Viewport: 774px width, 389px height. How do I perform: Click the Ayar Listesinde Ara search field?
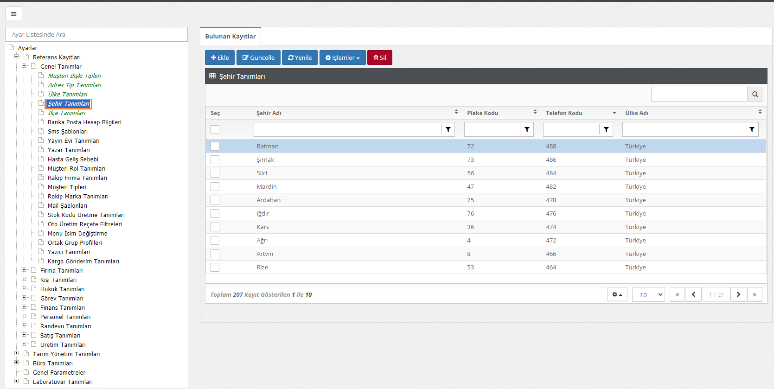point(96,34)
